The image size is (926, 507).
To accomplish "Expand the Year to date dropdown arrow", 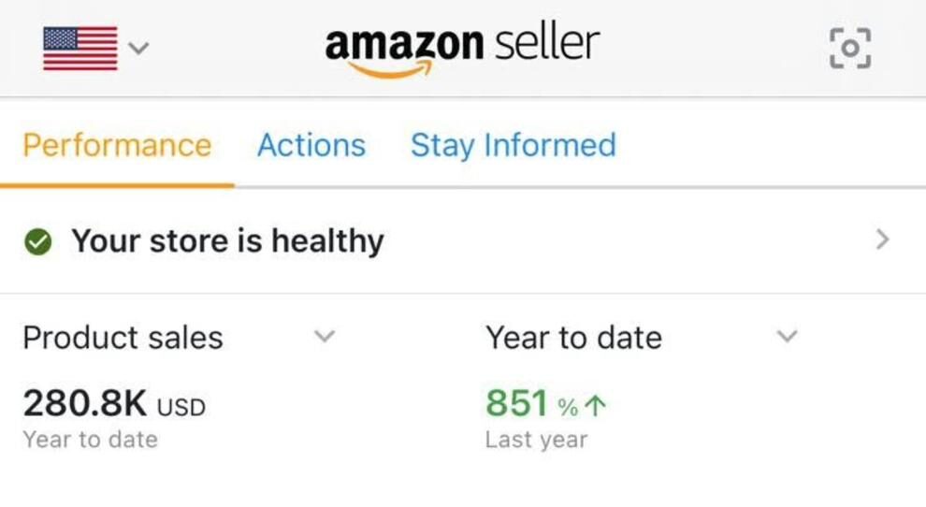I will [x=788, y=336].
